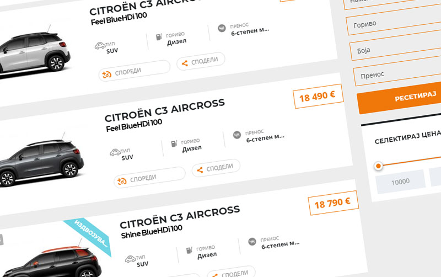
Task: Click gearbox icon in Shine BlueHDi listing
Action: (x=252, y=242)
